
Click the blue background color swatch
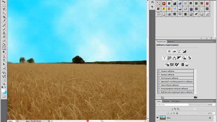tap(5, 93)
